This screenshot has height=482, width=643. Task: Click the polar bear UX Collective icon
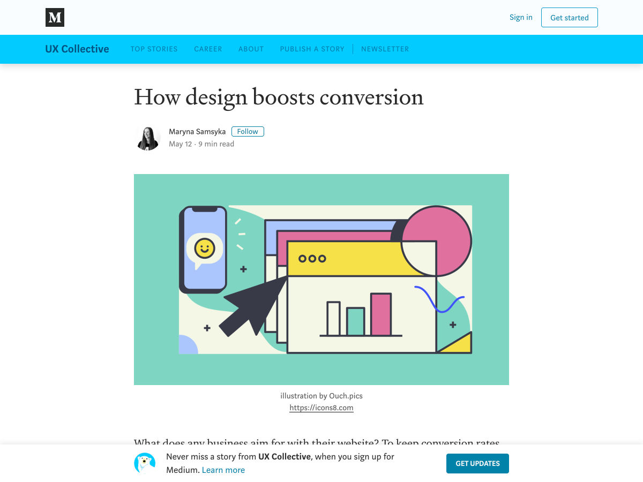click(x=145, y=463)
